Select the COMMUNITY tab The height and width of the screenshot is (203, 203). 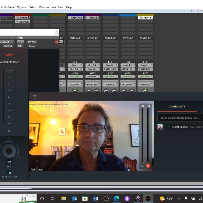point(177,107)
